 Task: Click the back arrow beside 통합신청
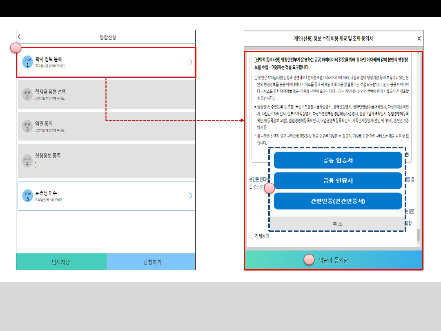point(19,37)
